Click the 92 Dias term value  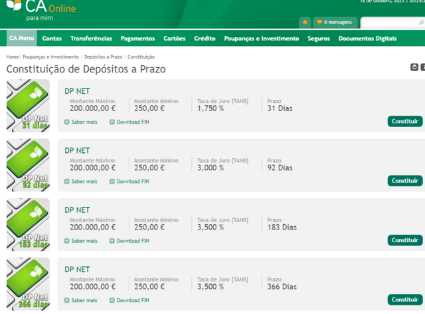[280, 168]
